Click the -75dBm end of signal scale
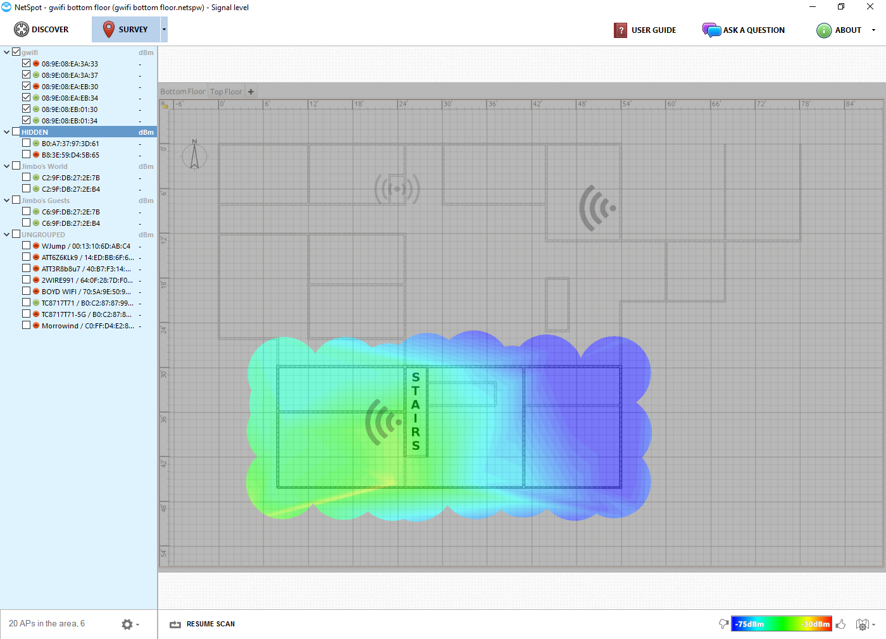The width and height of the screenshot is (886, 639). [x=749, y=624]
